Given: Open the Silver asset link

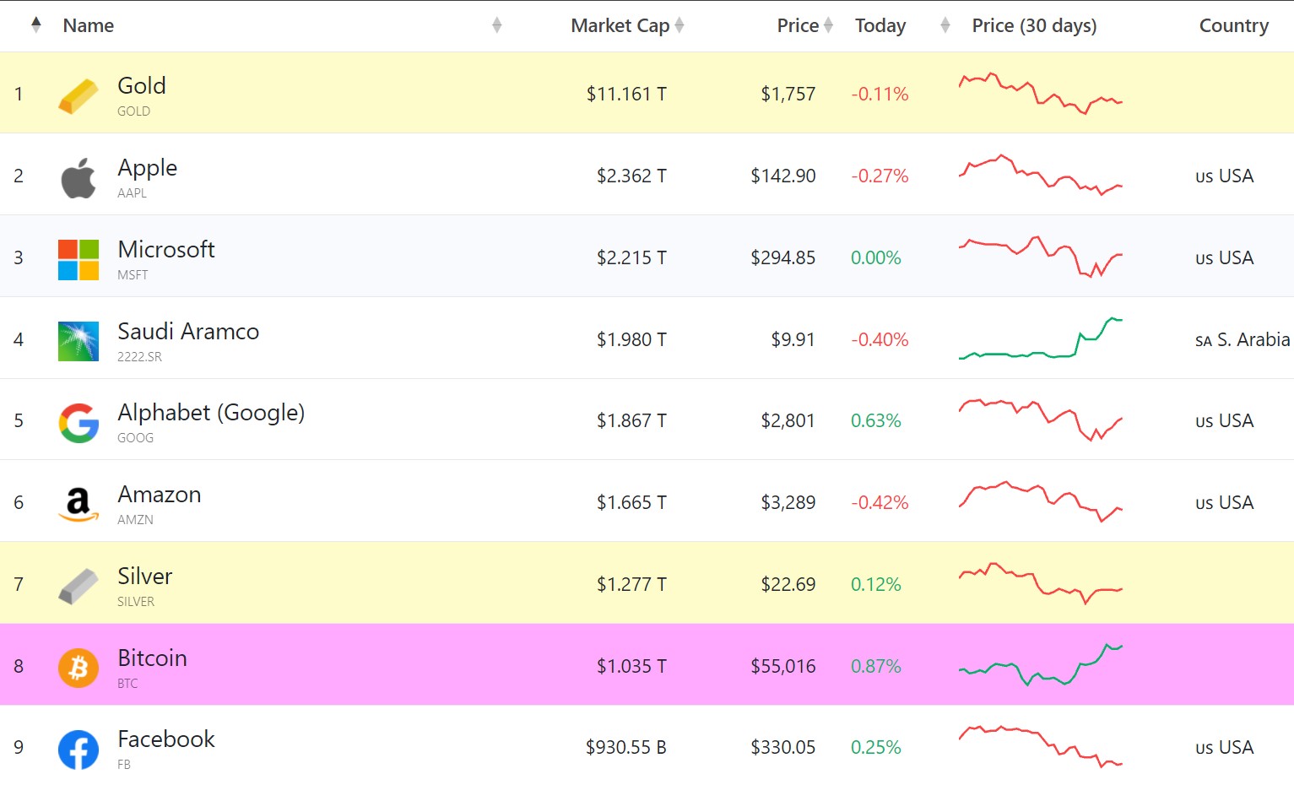Looking at the screenshot, I should point(145,576).
